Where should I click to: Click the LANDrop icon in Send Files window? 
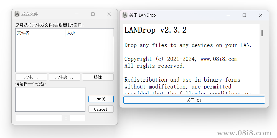click(x=17, y=14)
